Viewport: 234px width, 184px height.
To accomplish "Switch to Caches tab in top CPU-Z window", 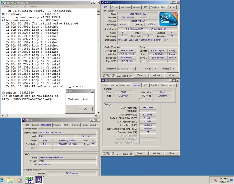I will 115,7.
